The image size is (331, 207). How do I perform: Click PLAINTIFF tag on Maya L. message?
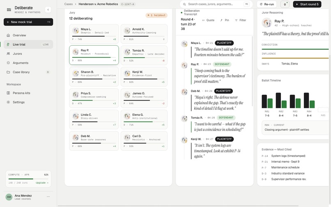pos(224,43)
